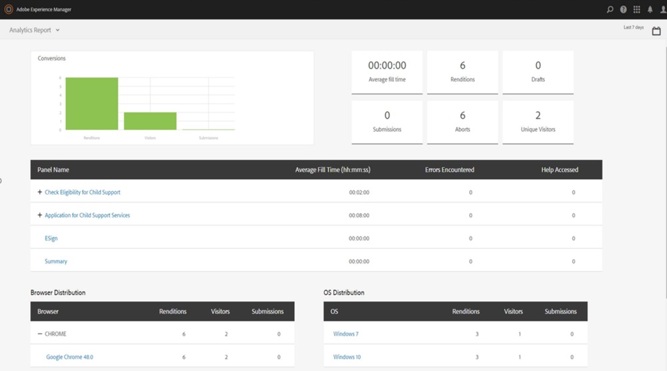Open the Windows 7 link
Image resolution: width=667 pixels, height=371 pixels.
tap(346, 334)
